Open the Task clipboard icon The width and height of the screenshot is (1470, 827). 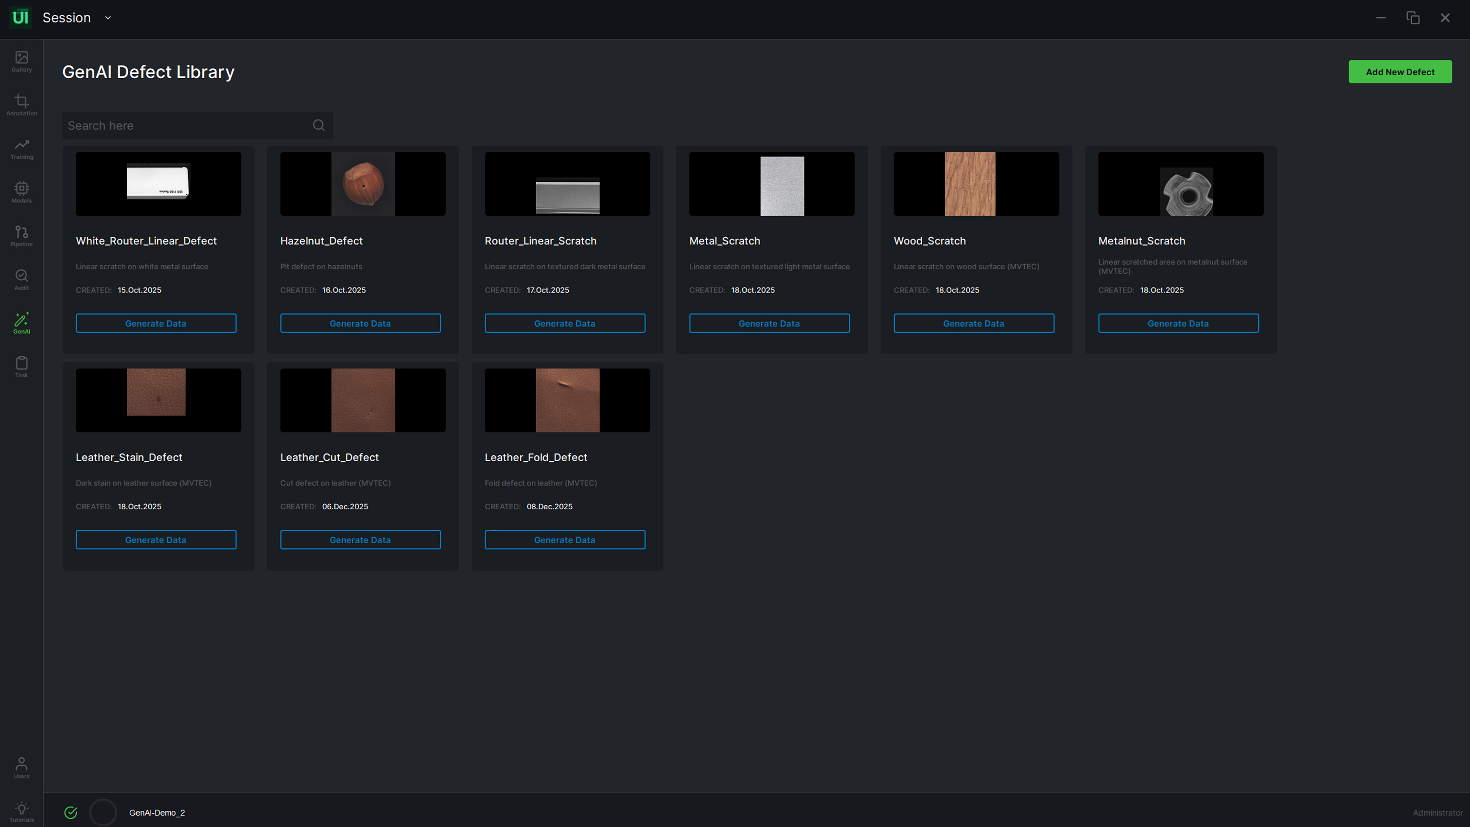click(22, 363)
